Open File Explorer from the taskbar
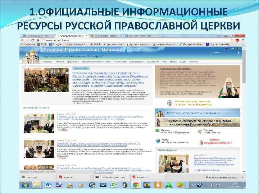259x194 pixels. click(x=36, y=185)
